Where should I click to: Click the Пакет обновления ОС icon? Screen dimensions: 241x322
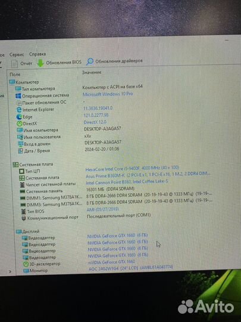coord(19,103)
